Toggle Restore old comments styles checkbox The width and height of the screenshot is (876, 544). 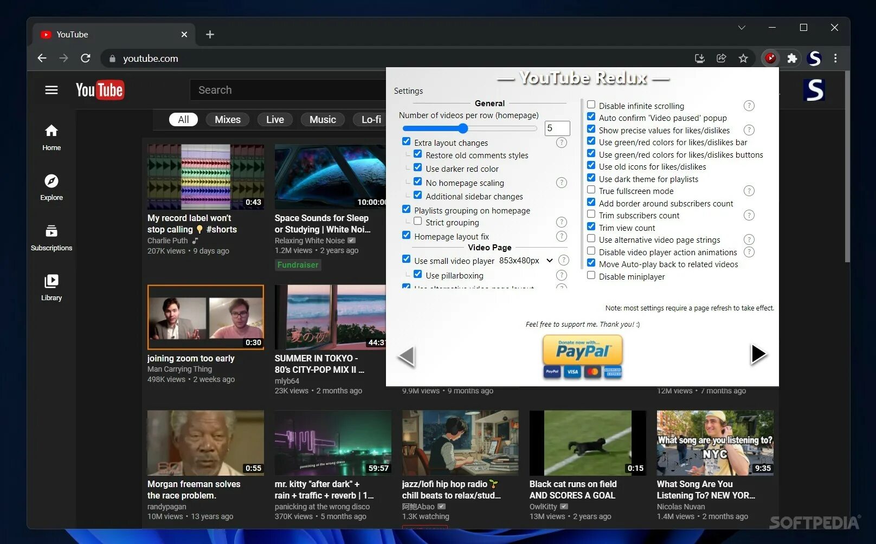417,154
